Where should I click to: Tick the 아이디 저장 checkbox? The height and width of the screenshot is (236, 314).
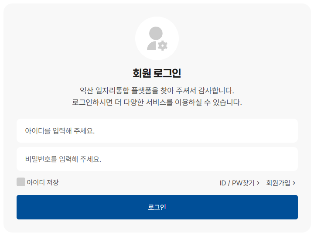tap(21, 182)
